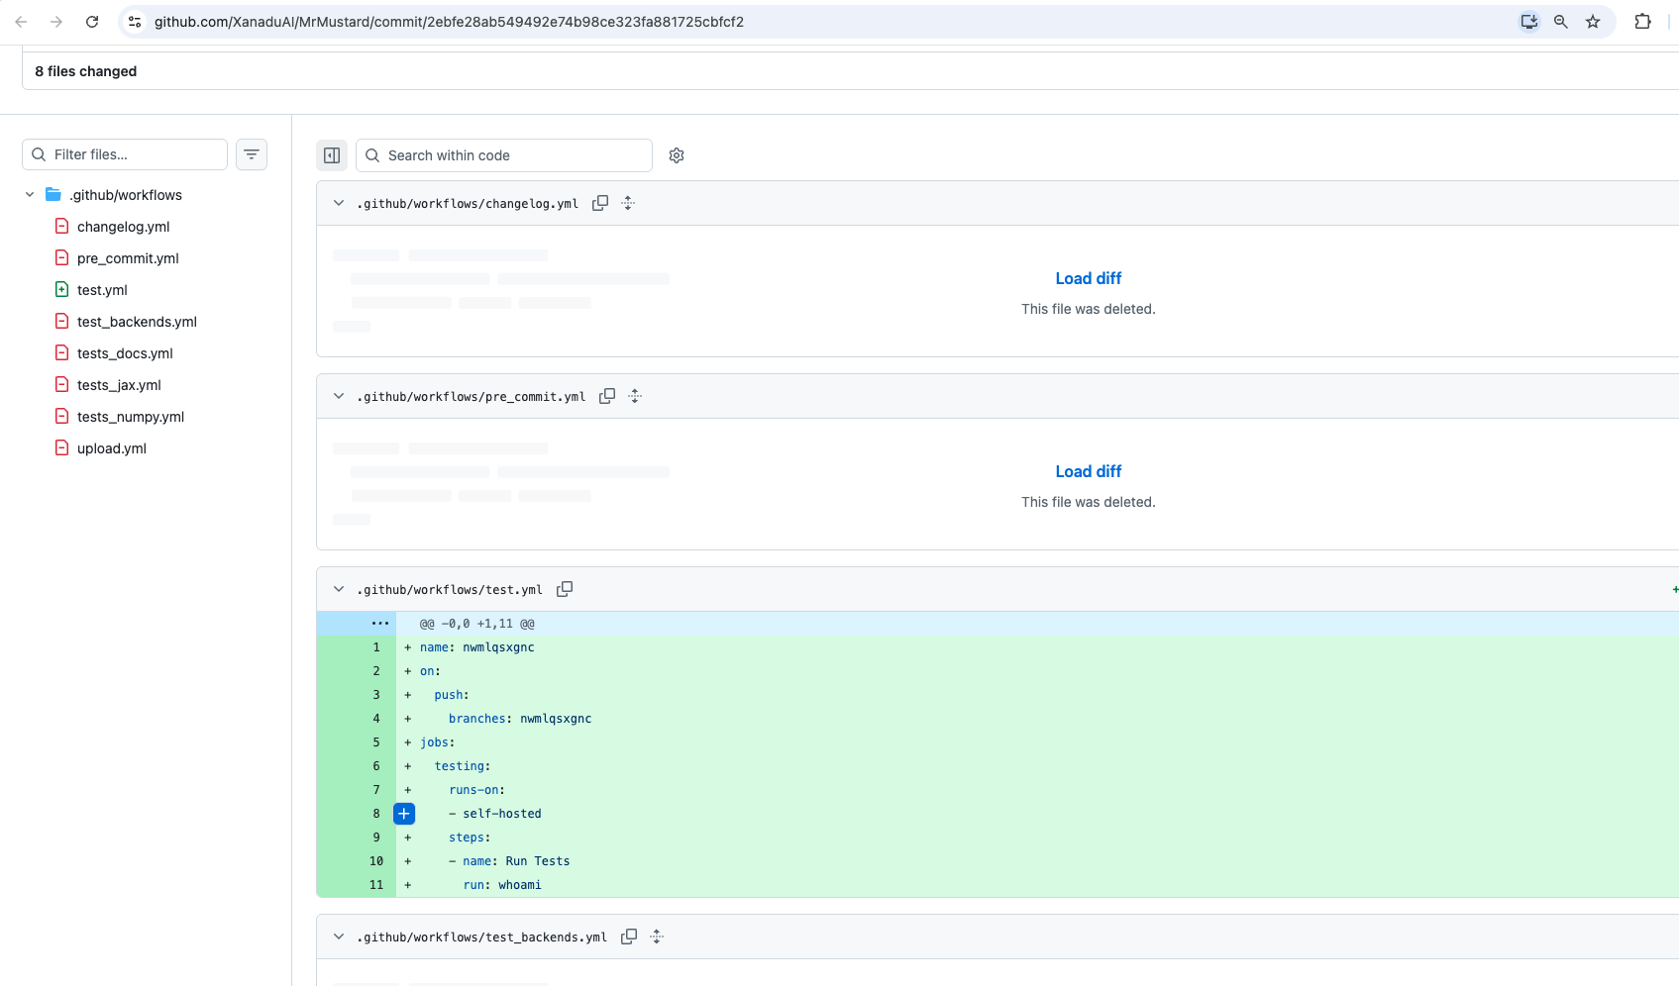Viewport: 1679px width, 986px height.
Task: Load diff for changelog.yml
Action: click(x=1088, y=278)
